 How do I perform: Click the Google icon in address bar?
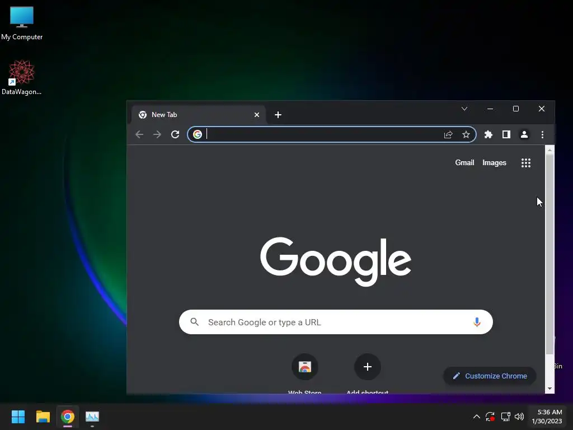tap(198, 134)
